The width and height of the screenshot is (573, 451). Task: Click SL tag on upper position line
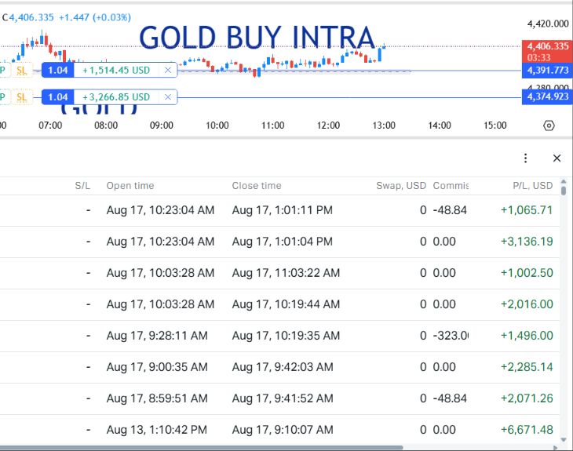[22, 71]
